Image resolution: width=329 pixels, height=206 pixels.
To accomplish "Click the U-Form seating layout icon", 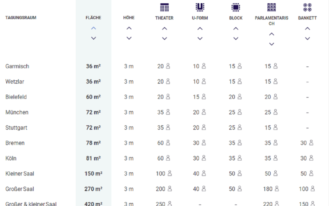I will pyautogui.click(x=200, y=7).
